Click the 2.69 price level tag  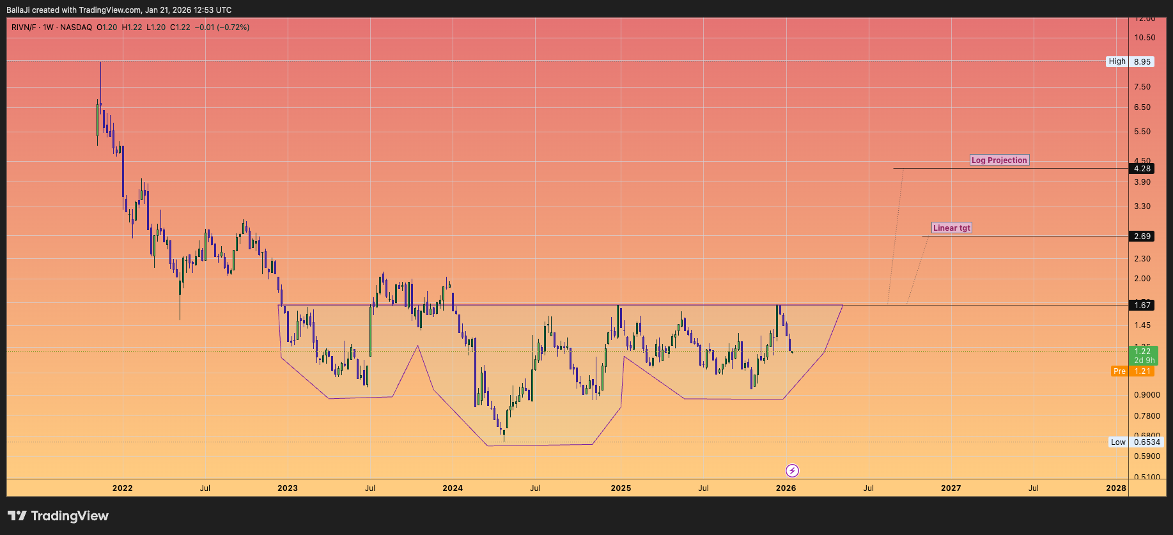1142,236
